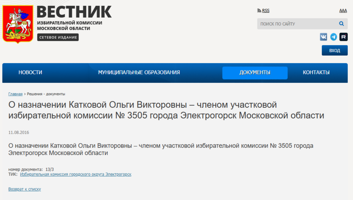Viewport: 353px width, 200px height.
Task: Open the VK social network icon
Action: 323,37
